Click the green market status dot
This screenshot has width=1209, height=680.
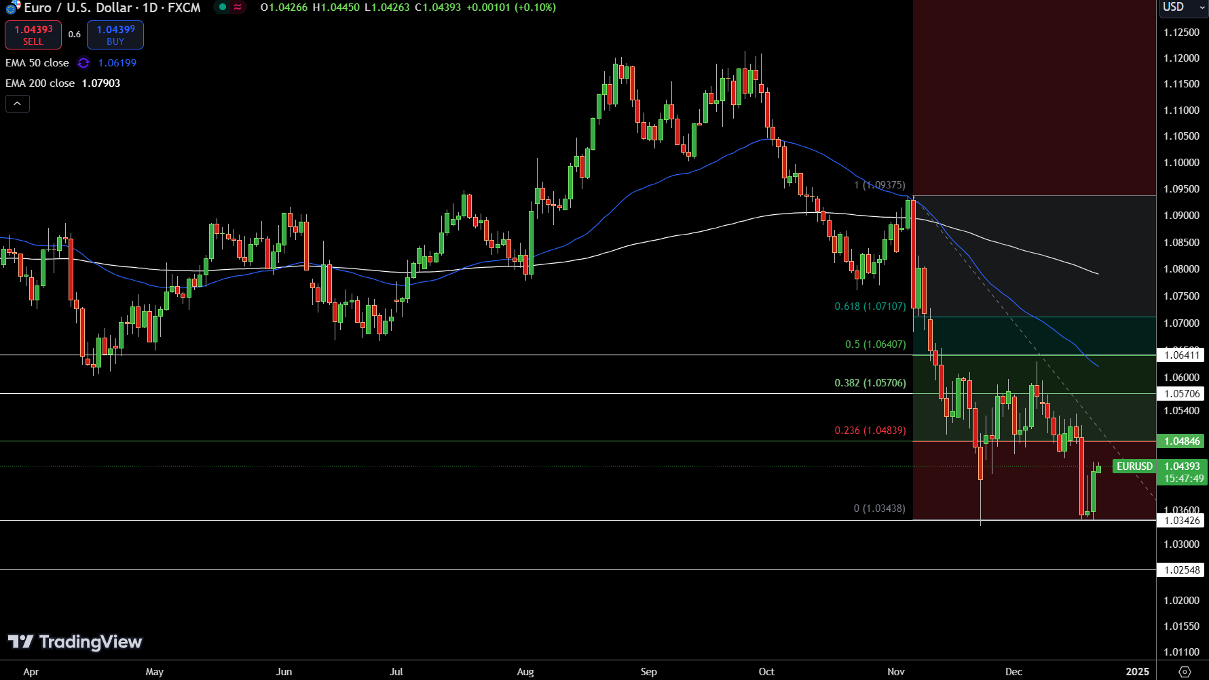coord(223,7)
